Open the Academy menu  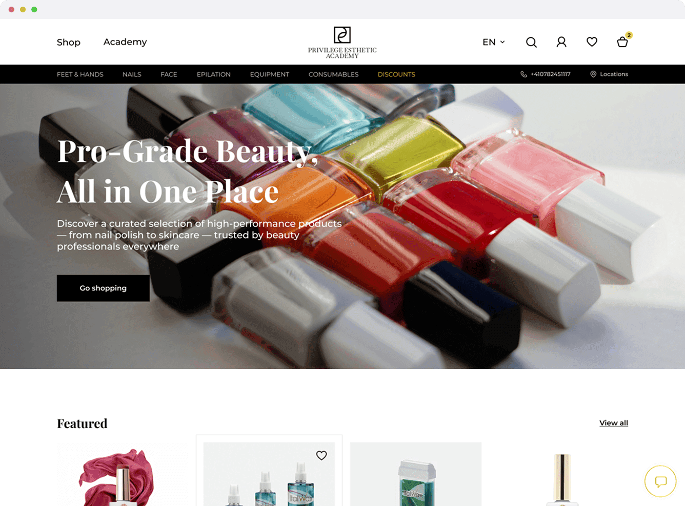[125, 42]
